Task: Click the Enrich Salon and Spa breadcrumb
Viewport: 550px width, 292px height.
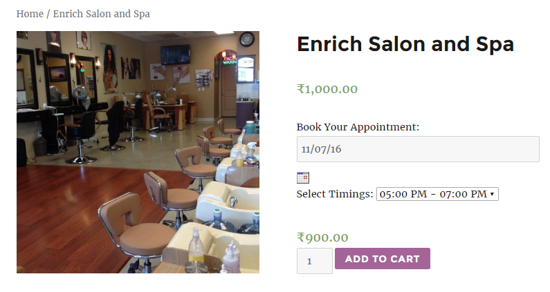Action: click(102, 14)
